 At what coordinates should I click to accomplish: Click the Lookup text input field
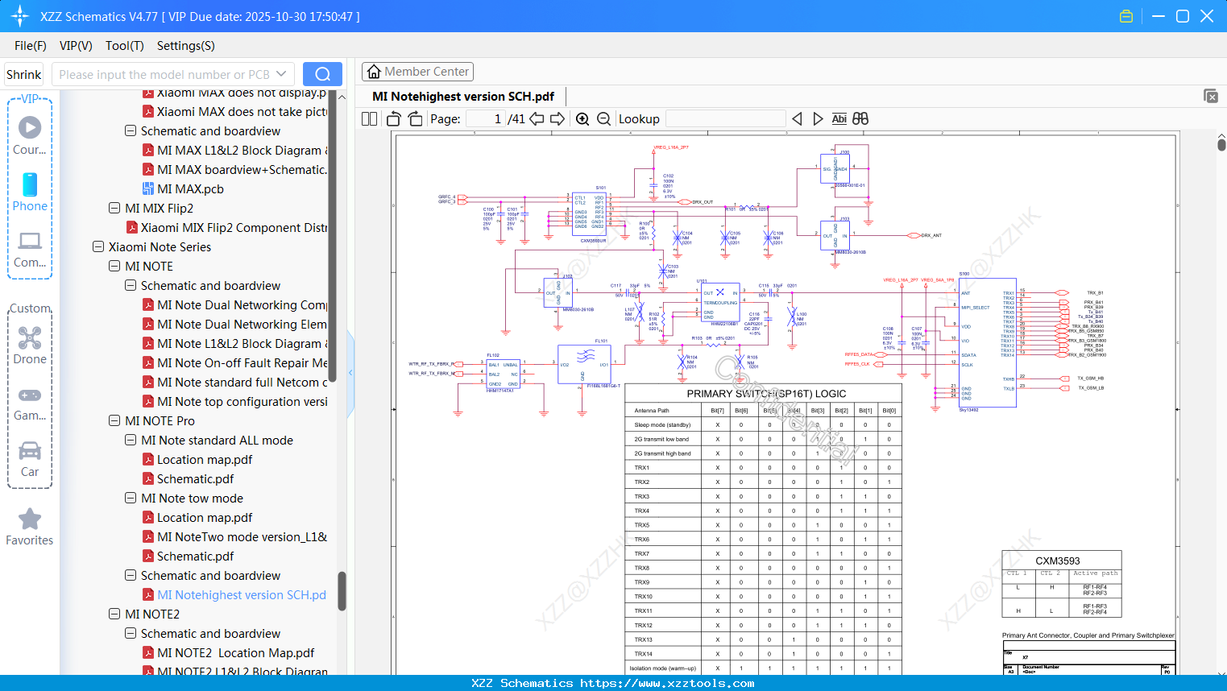pos(725,119)
